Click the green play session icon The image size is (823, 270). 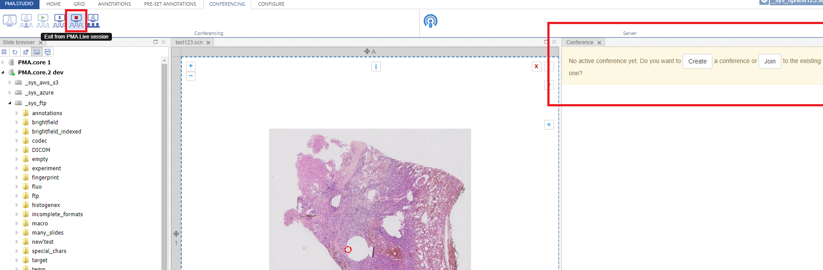tap(43, 21)
